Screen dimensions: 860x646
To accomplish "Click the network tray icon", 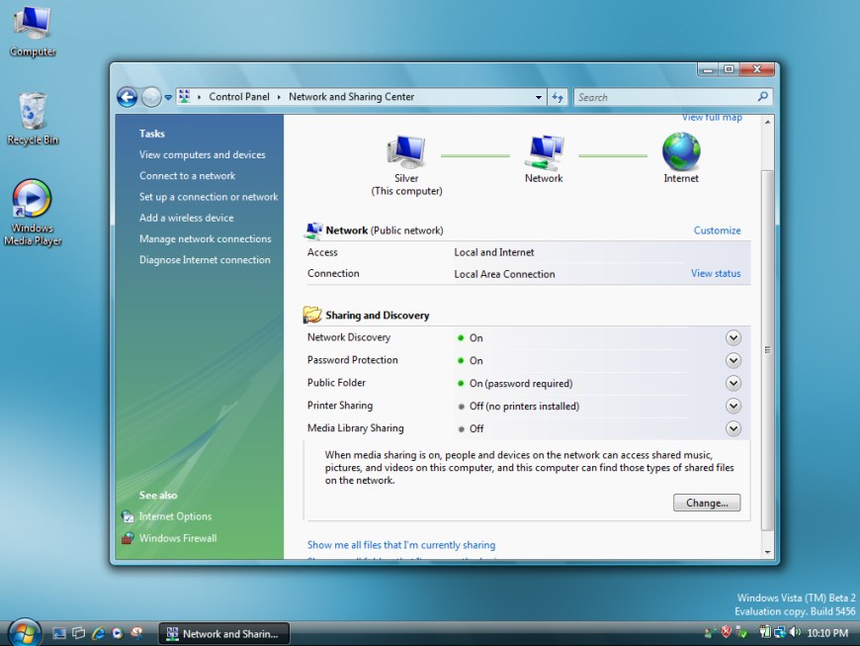I will click(779, 632).
